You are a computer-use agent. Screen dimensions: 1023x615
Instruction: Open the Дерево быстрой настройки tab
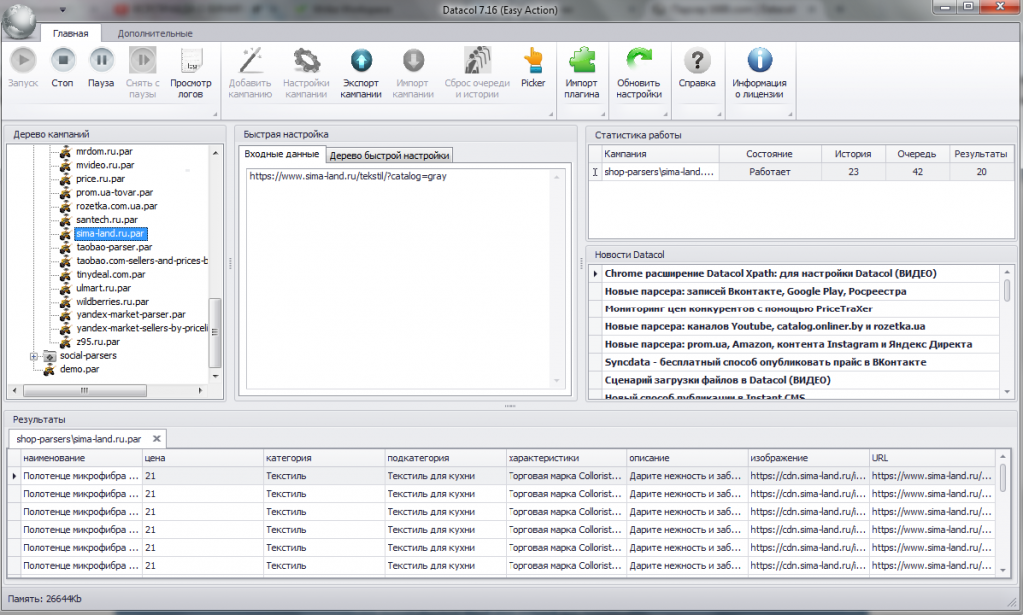coord(390,155)
